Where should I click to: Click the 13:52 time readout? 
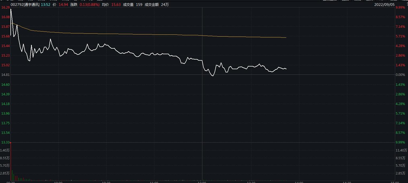pyautogui.click(x=45, y=5)
